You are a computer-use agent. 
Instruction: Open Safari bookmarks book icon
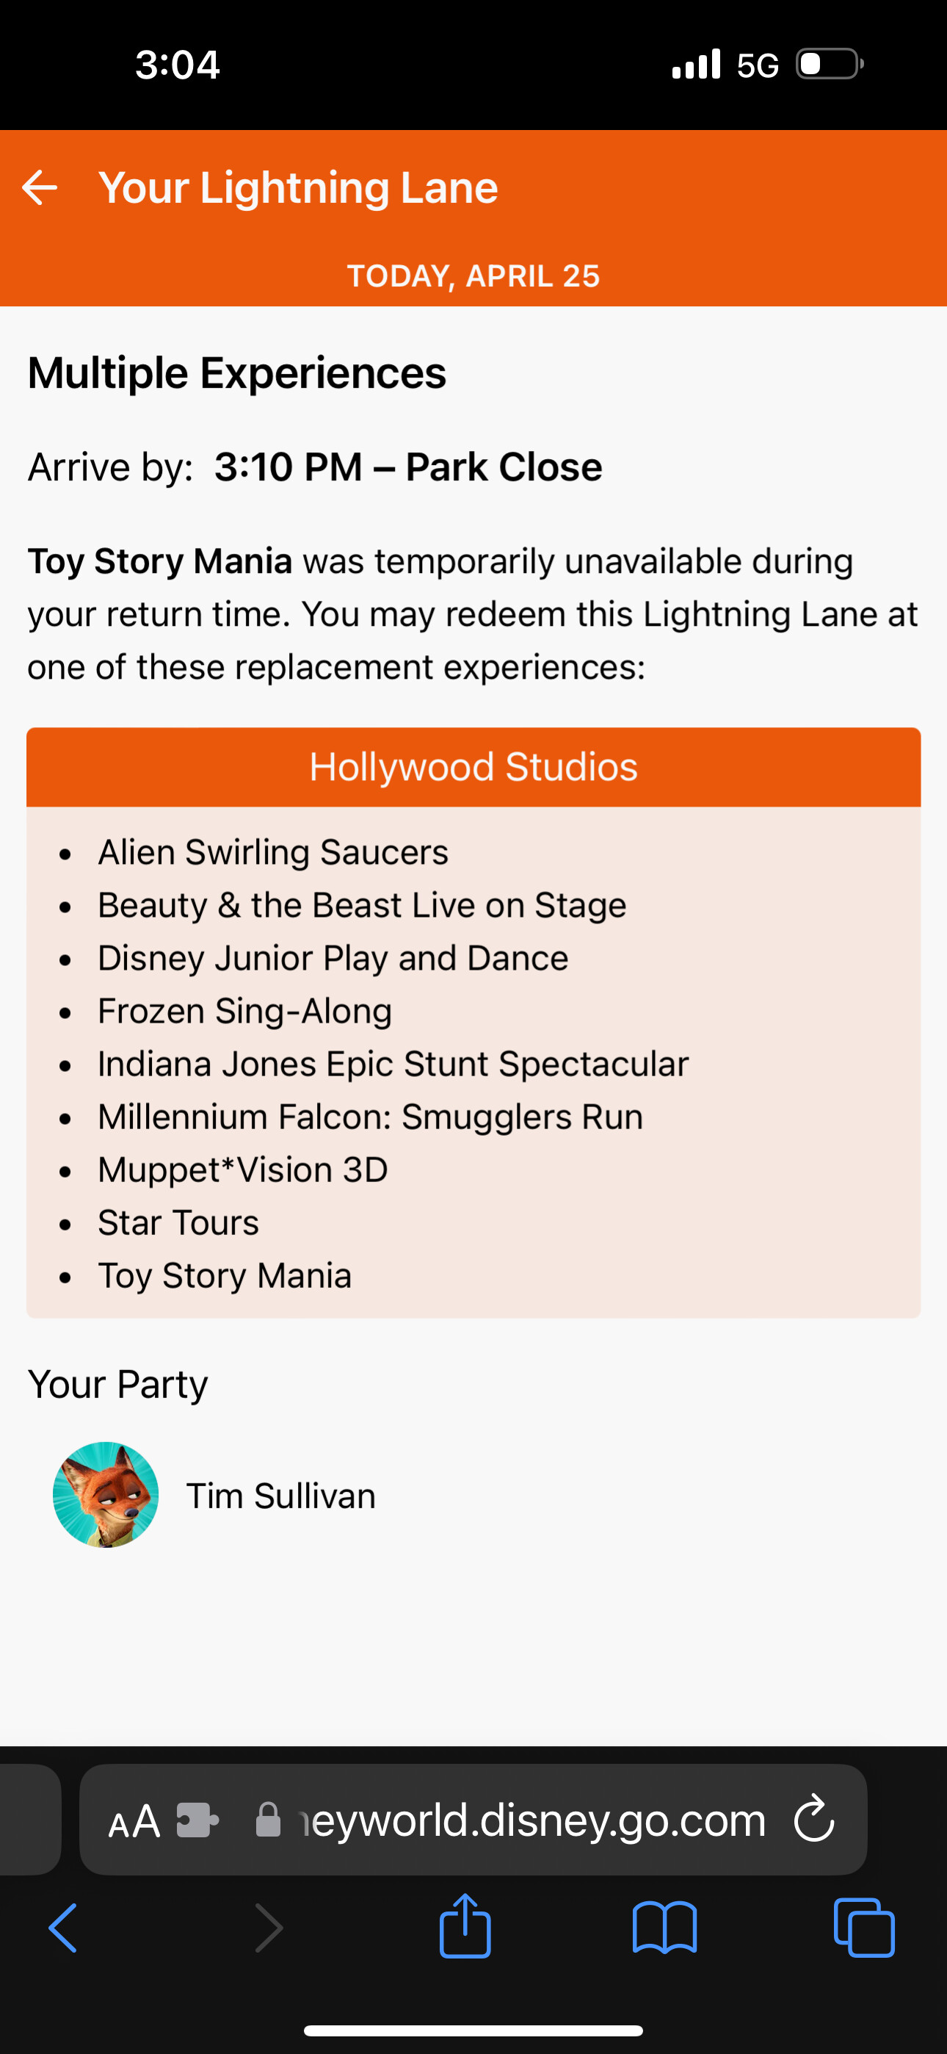(664, 1928)
